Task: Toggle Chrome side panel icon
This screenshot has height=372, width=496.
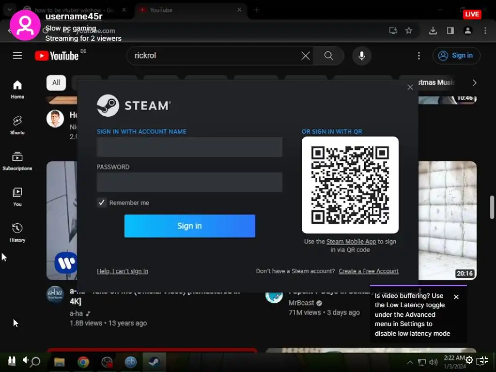Action: [450, 31]
